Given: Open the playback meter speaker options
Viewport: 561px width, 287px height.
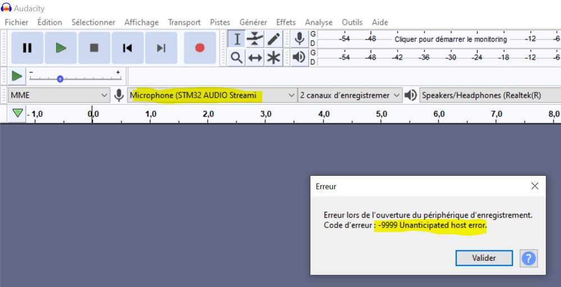Looking at the screenshot, I should tap(299, 57).
